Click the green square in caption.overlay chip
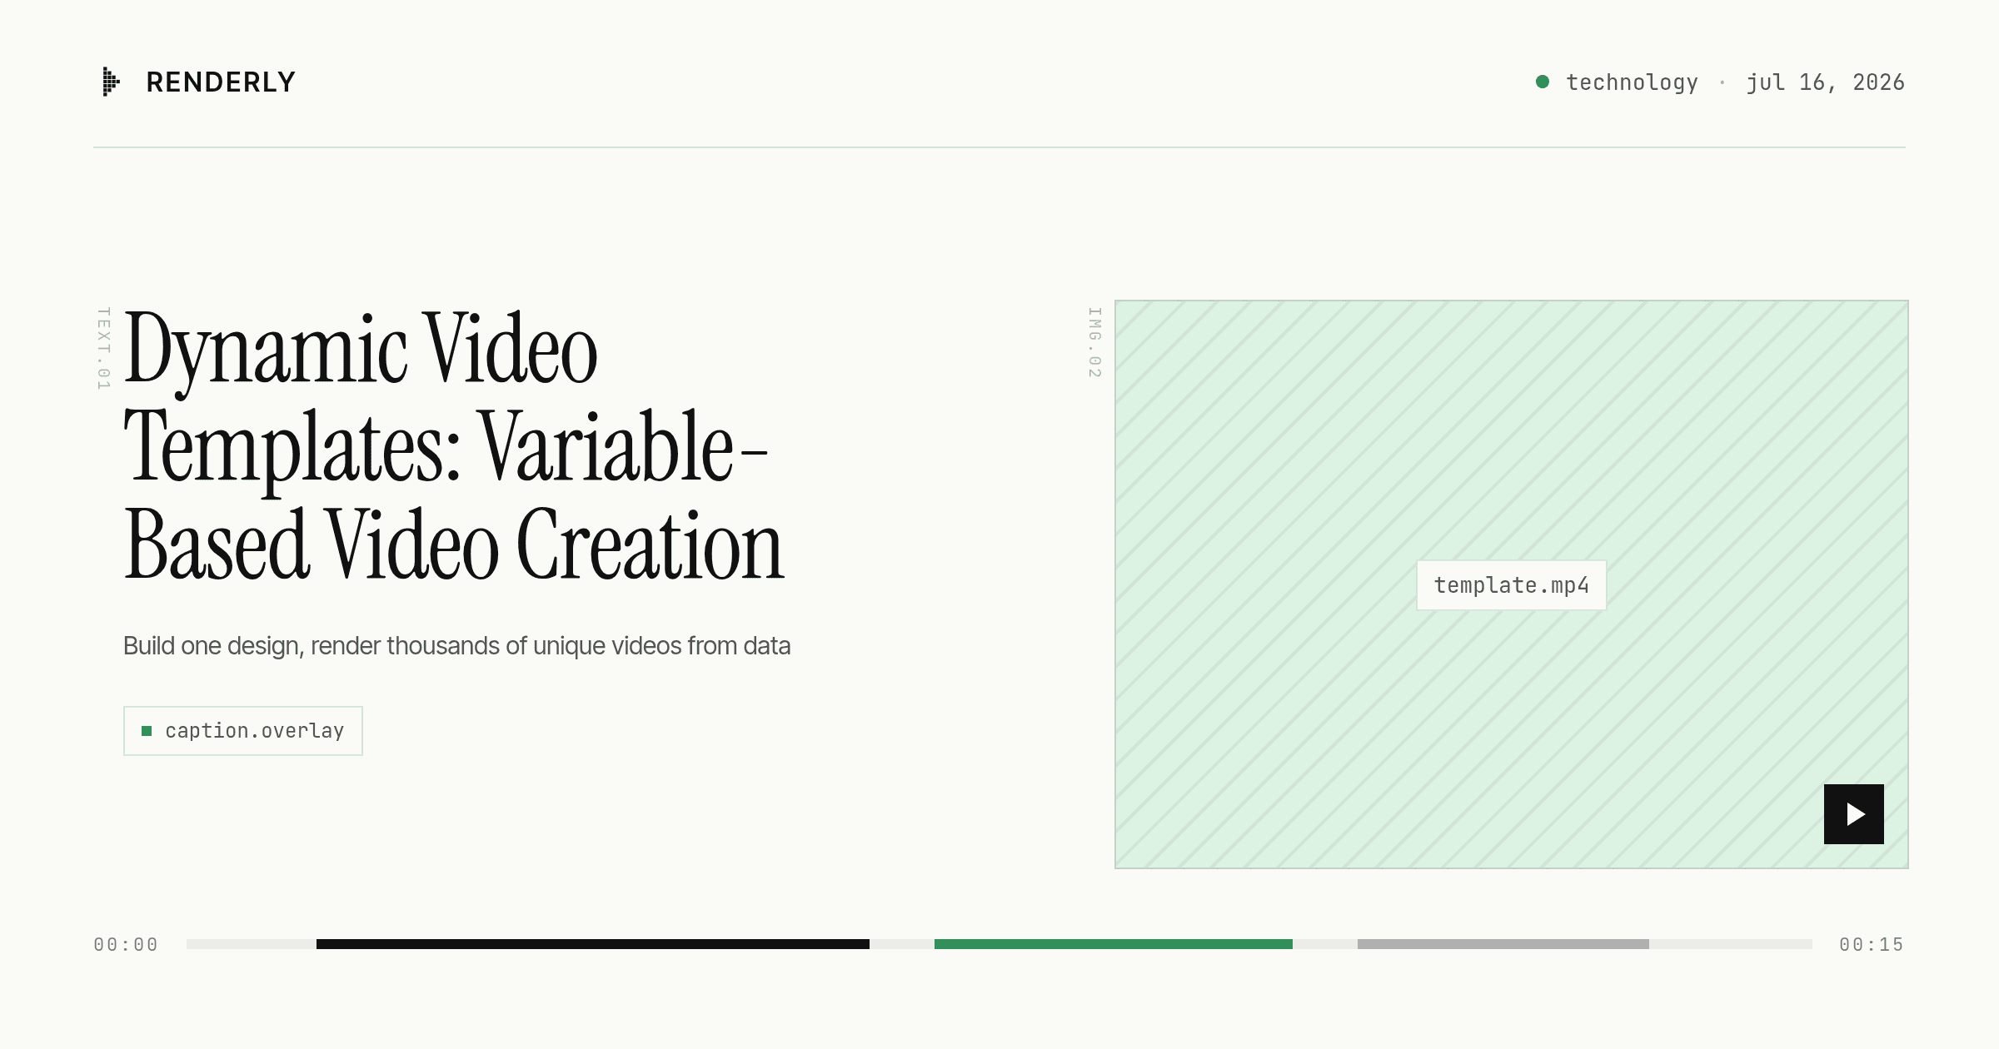This screenshot has height=1049, width=1999. pyautogui.click(x=147, y=731)
